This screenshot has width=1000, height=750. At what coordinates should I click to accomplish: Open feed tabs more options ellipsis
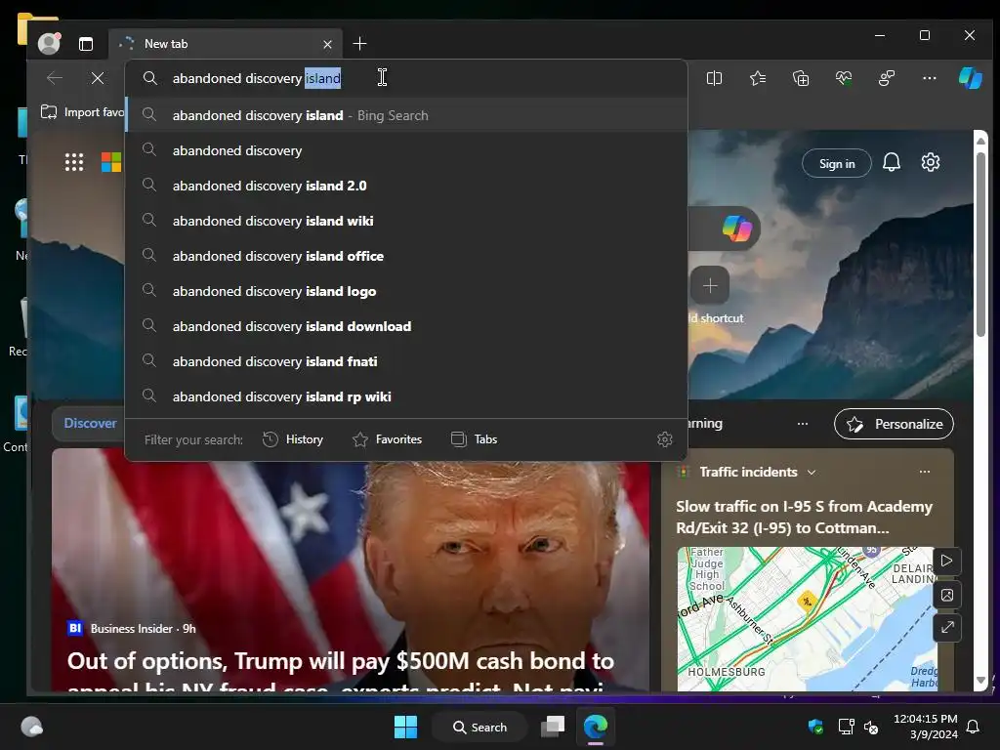point(803,424)
